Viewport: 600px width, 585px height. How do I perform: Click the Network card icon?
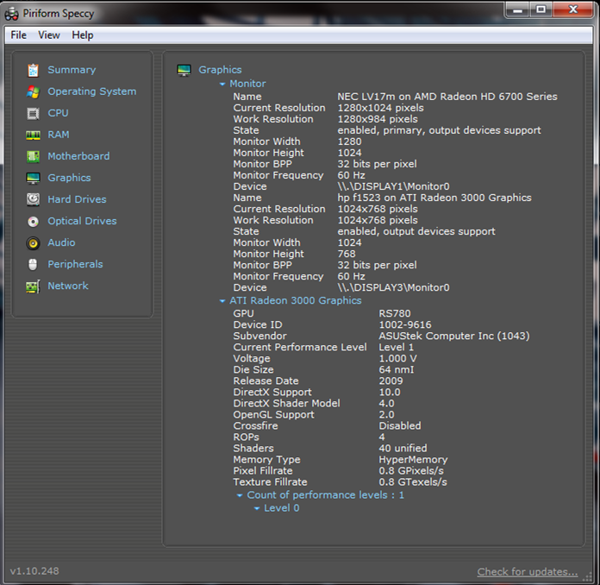point(34,286)
